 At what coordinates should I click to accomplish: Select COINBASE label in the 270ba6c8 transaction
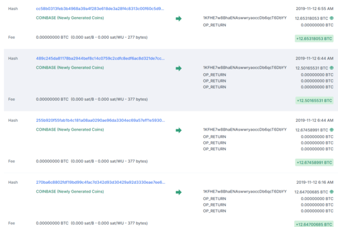tap(70, 191)
